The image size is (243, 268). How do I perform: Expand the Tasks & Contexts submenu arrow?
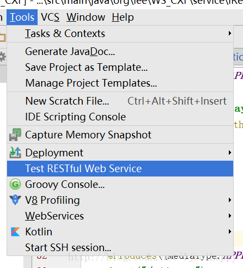(230, 33)
